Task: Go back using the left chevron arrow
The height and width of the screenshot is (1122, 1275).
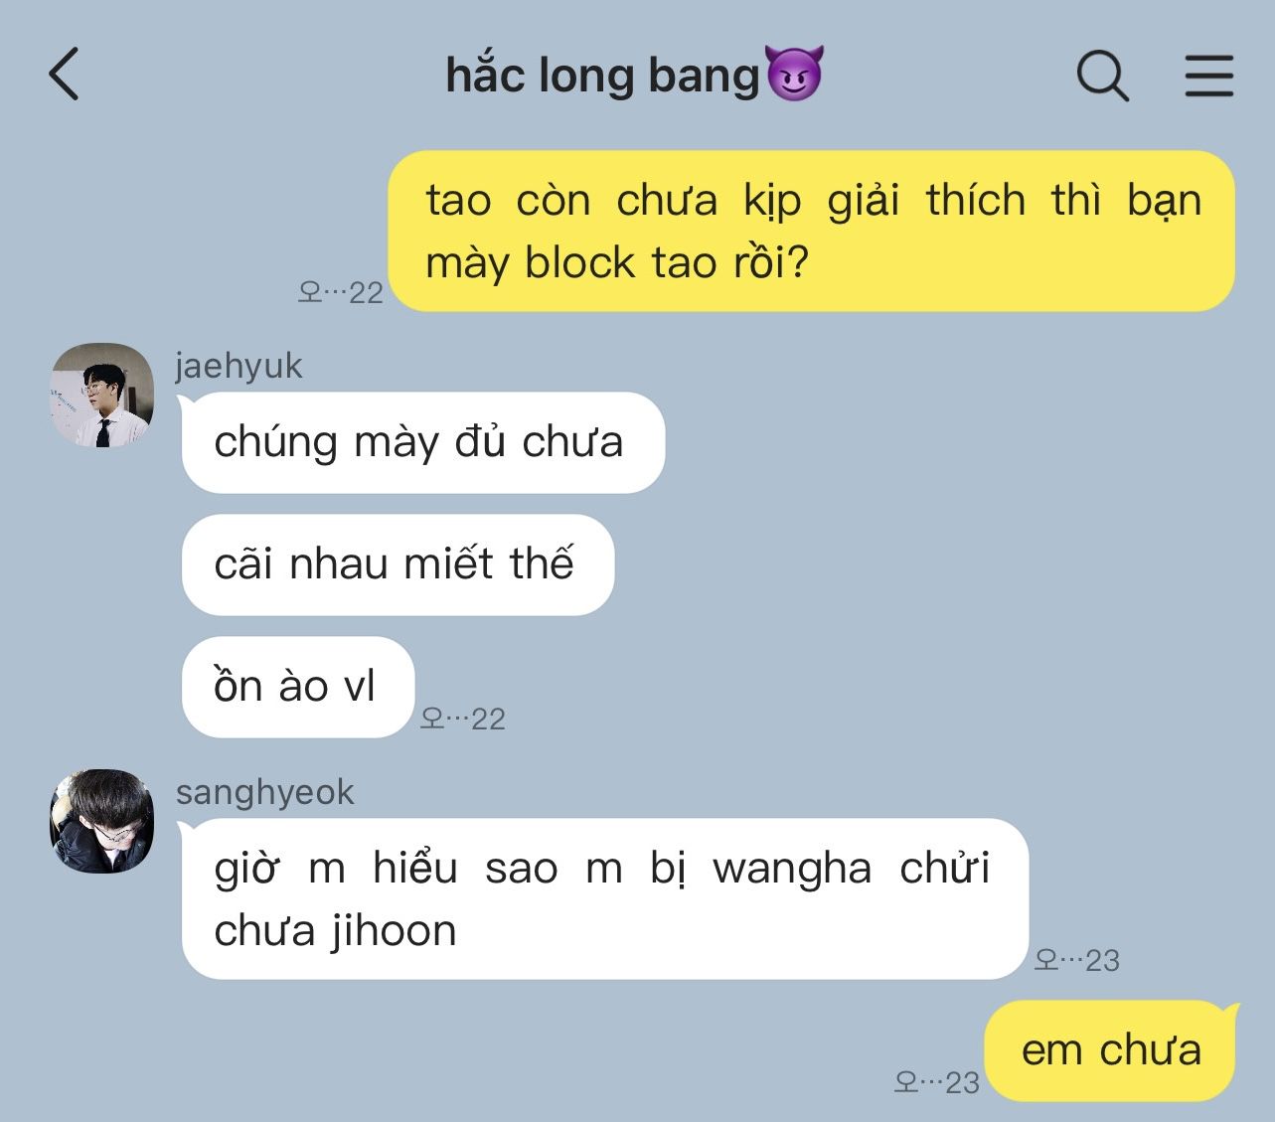Action: tap(64, 75)
